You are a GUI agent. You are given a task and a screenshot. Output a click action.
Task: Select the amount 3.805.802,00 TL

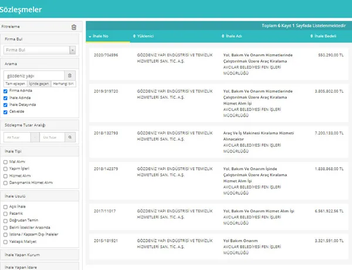click(x=329, y=91)
